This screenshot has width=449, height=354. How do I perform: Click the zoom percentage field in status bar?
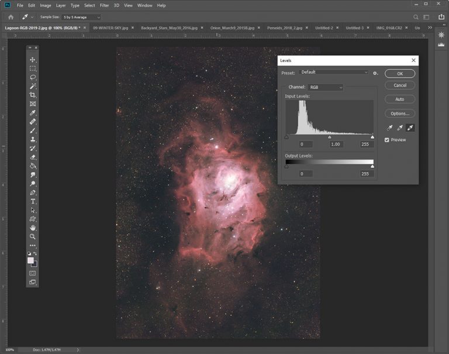click(x=10, y=350)
